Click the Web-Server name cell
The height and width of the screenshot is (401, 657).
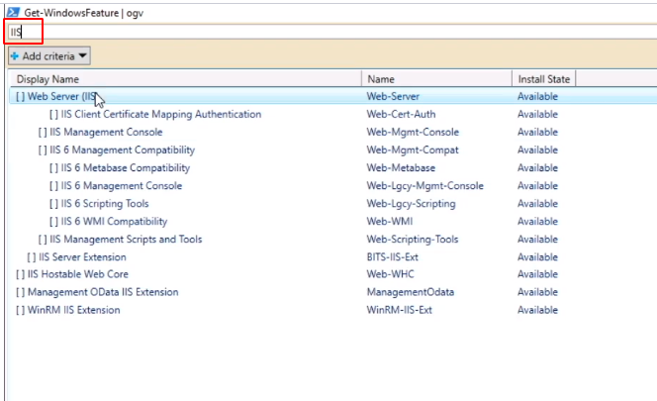coord(393,96)
